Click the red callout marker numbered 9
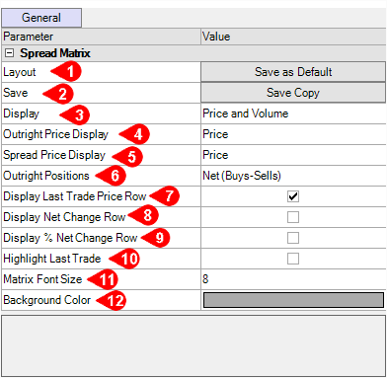This screenshot has width=387, height=378. 156,237
